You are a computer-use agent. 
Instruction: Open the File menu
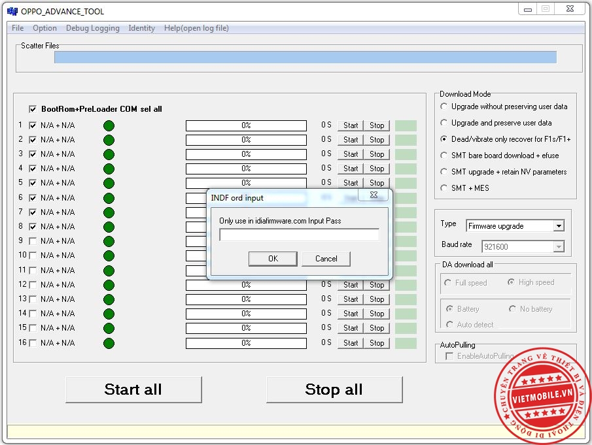pyautogui.click(x=18, y=28)
